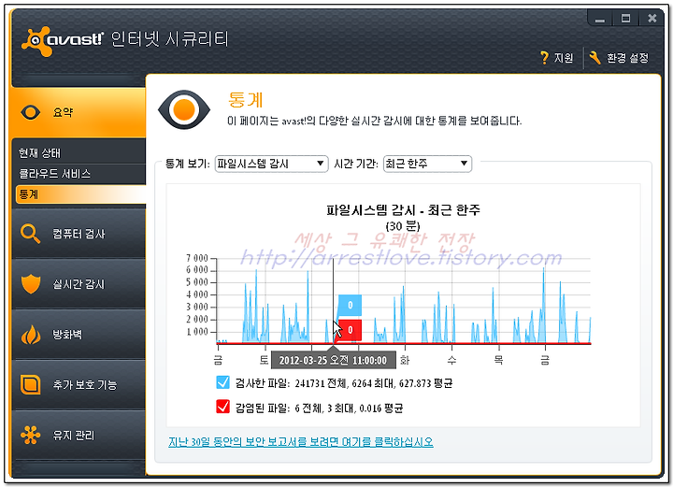673x487 pixels.
Task: Open the 추가 보호 기능 section
Action: [x=79, y=384]
